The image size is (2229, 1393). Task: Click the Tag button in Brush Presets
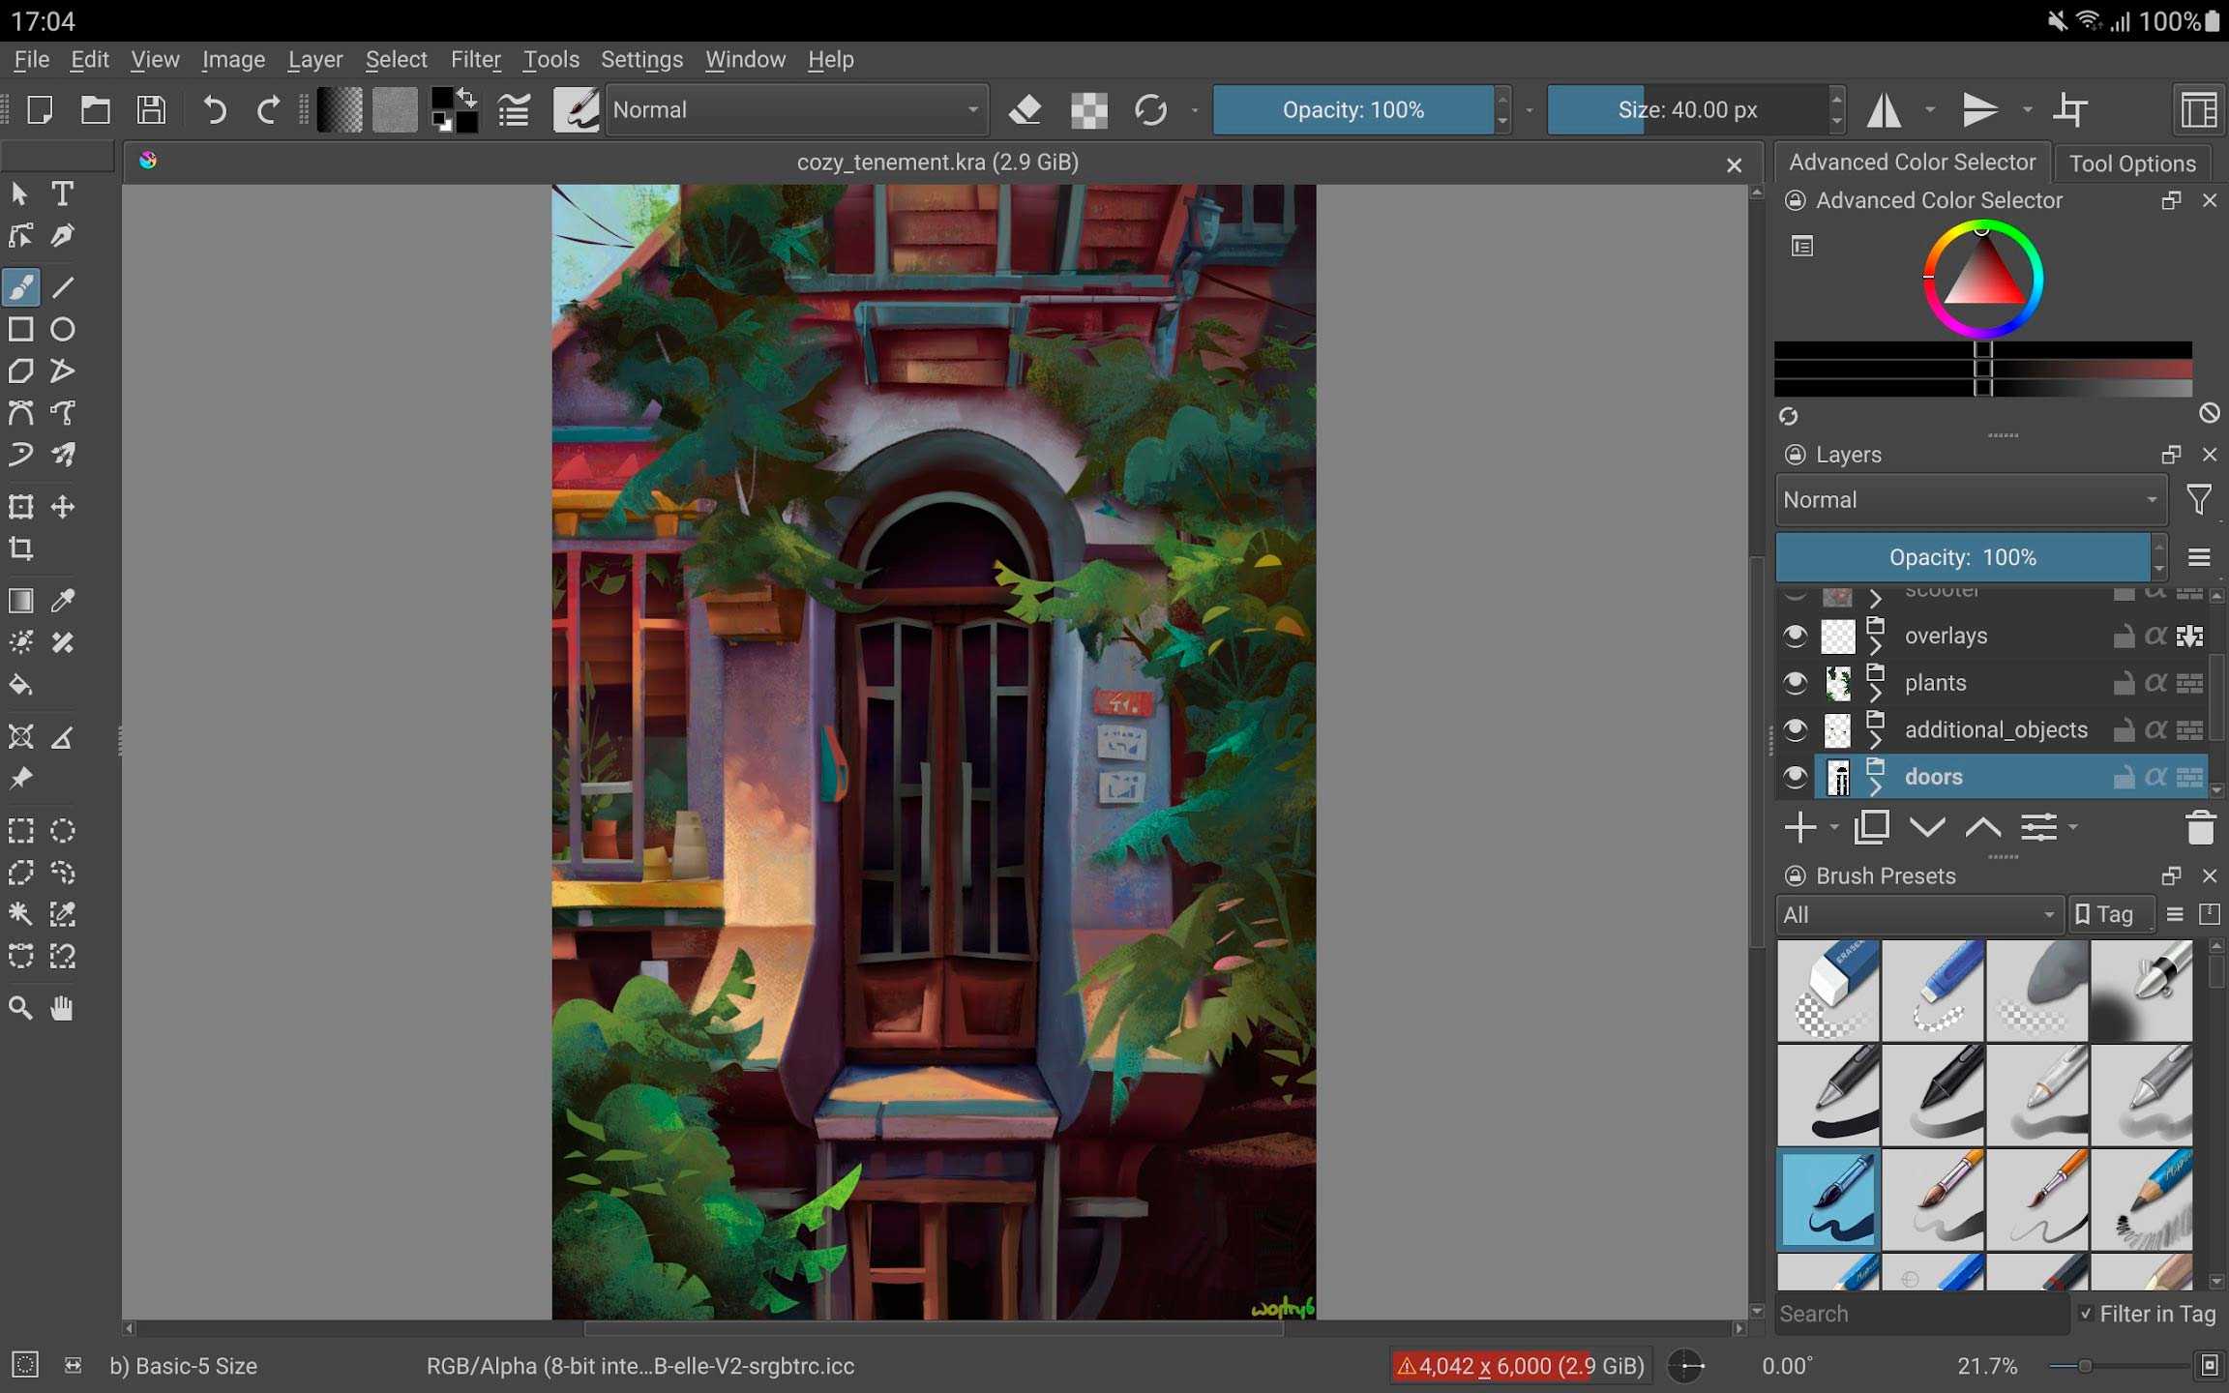[x=2106, y=914]
